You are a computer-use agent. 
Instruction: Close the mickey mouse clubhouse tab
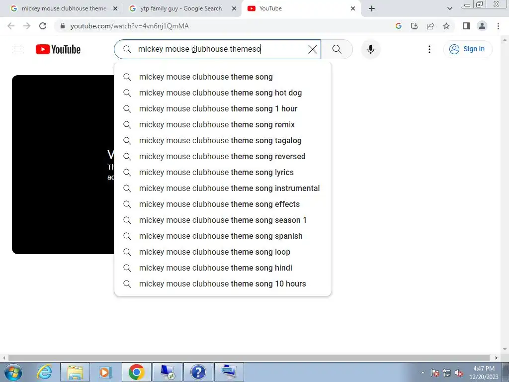(x=115, y=8)
